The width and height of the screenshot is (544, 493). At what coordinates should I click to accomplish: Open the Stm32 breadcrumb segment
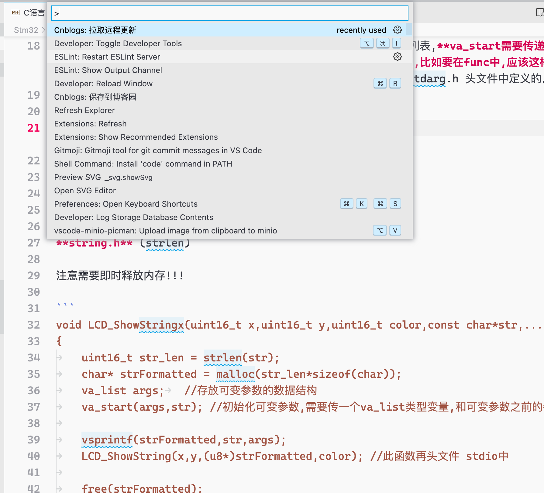(x=26, y=30)
